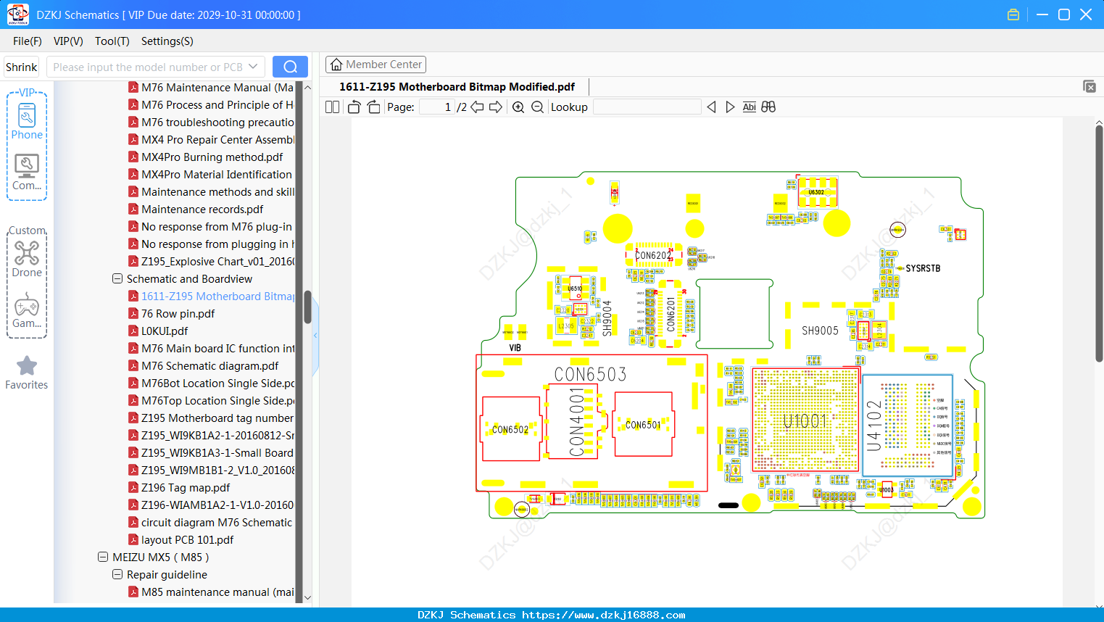
Task: Open M76Top Location Single Side file
Action: coord(217,401)
